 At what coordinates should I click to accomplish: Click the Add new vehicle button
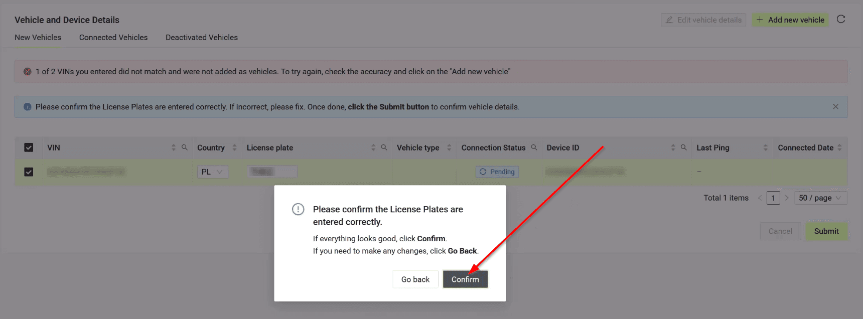click(790, 20)
